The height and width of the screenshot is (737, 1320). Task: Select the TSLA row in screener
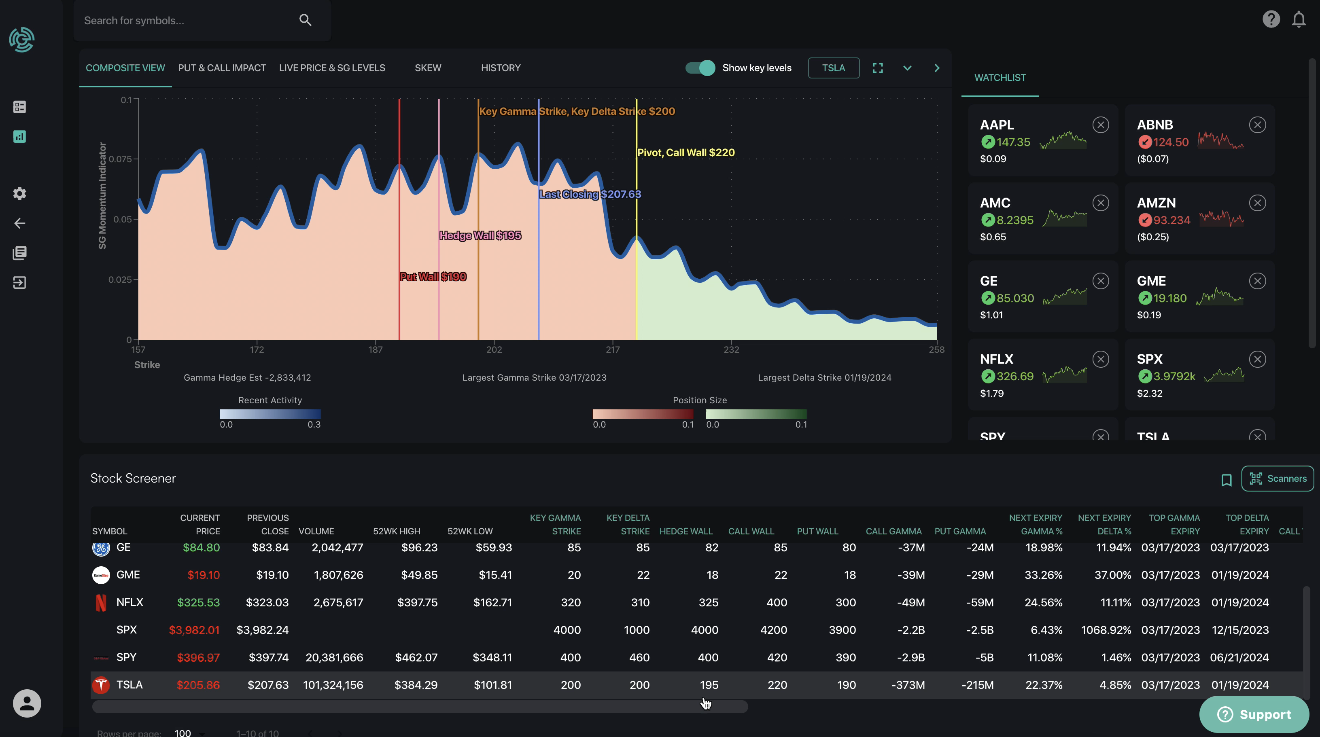696,685
